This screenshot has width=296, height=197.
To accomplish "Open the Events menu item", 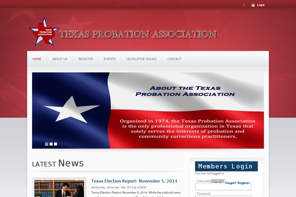I will [110, 59].
